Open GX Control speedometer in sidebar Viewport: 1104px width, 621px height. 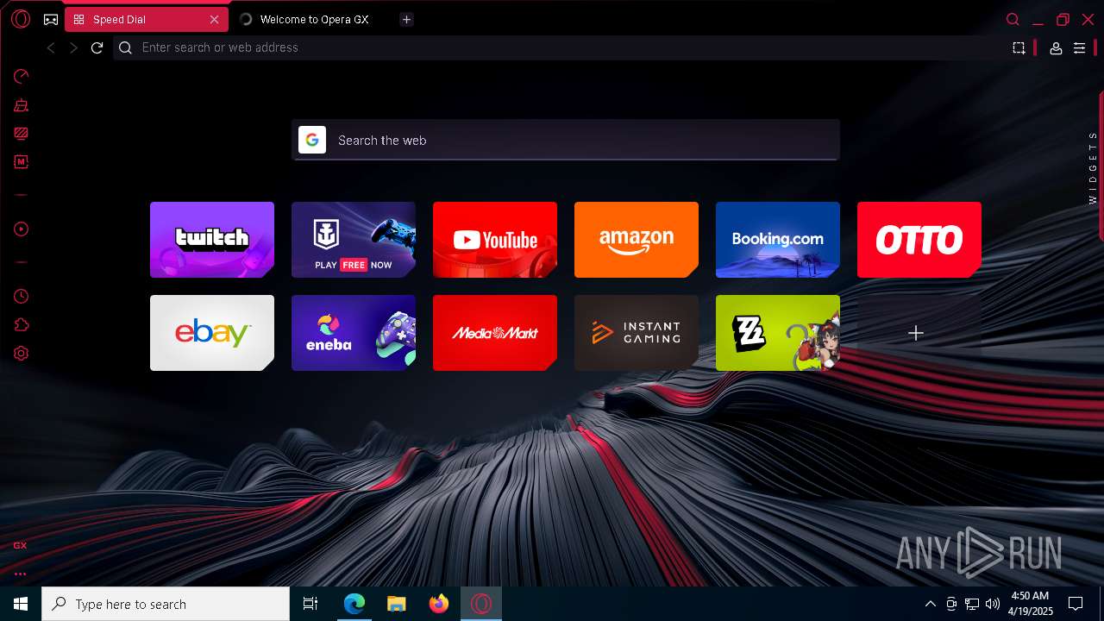click(22, 76)
